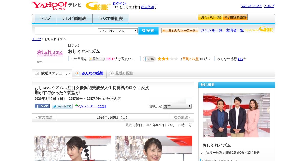Open ジャンル一覧 link
Image resolution: width=307 pixels, height=161 pixels.
tap(212, 30)
